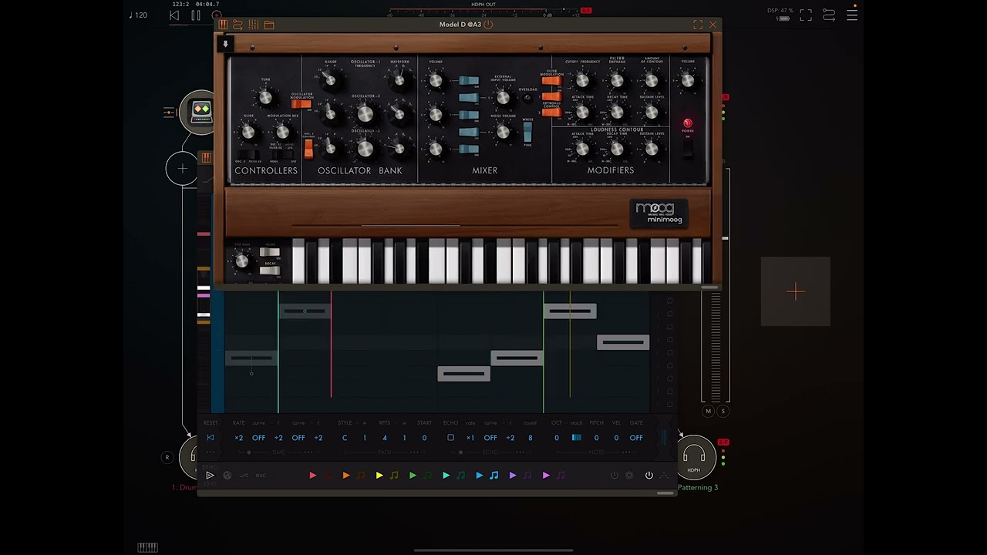Click the Modulation Mix knob
The width and height of the screenshot is (987, 555).
(x=282, y=133)
